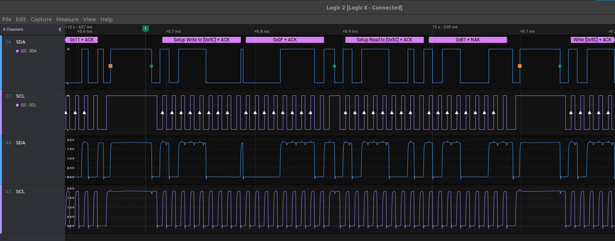Screen dimensions: 615x241
Task: Click the '4 Channels' header label
Action: pyautogui.click(x=13, y=30)
